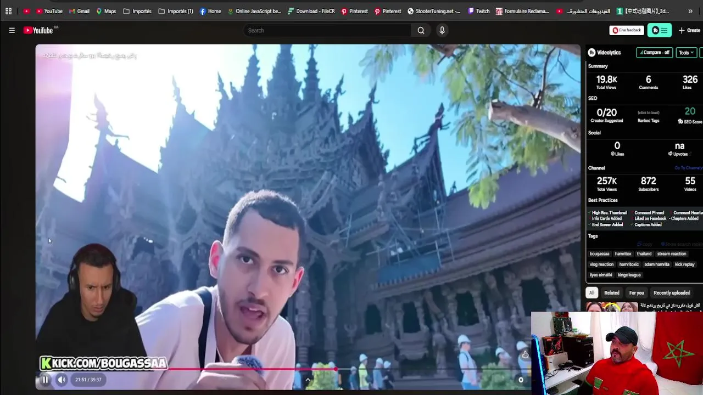703x395 pixels.
Task: Select the vlog reaction tag
Action: pos(601,264)
